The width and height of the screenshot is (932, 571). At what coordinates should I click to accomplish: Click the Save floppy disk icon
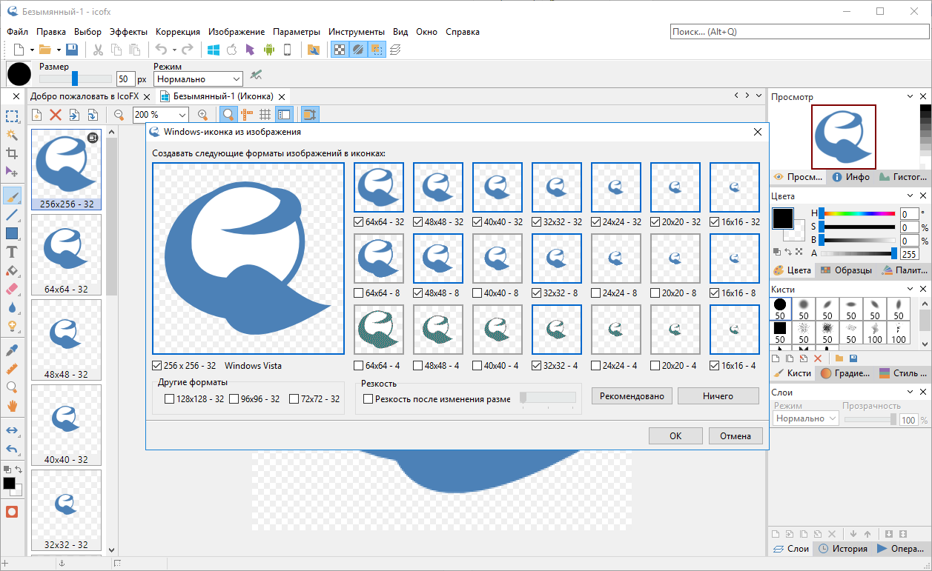tap(72, 50)
